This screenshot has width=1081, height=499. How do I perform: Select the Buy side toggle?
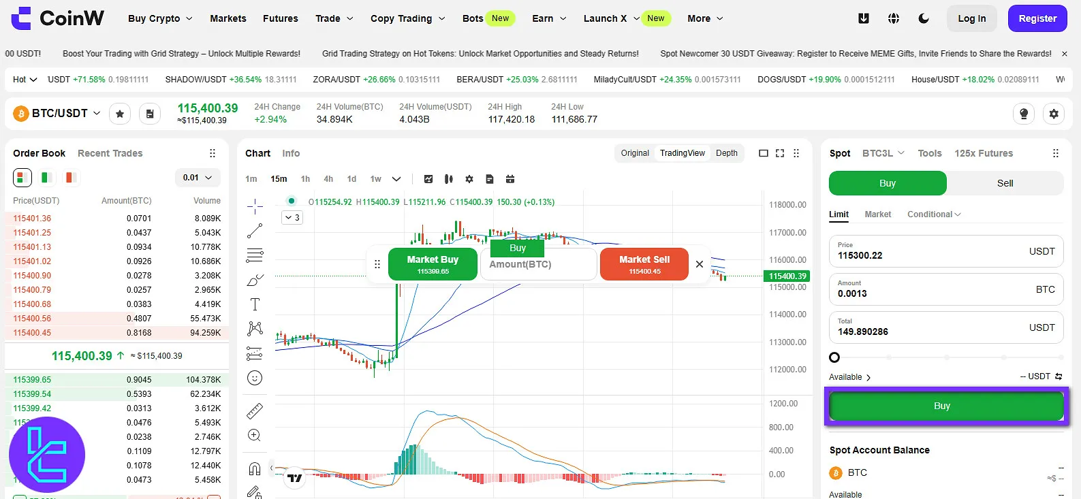point(888,183)
